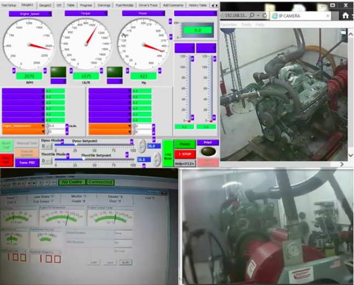Click the green indicator light under Engine Speed gauge

point(58,72)
